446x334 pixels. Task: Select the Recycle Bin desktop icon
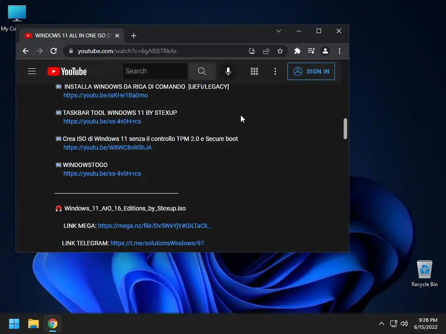424,274
